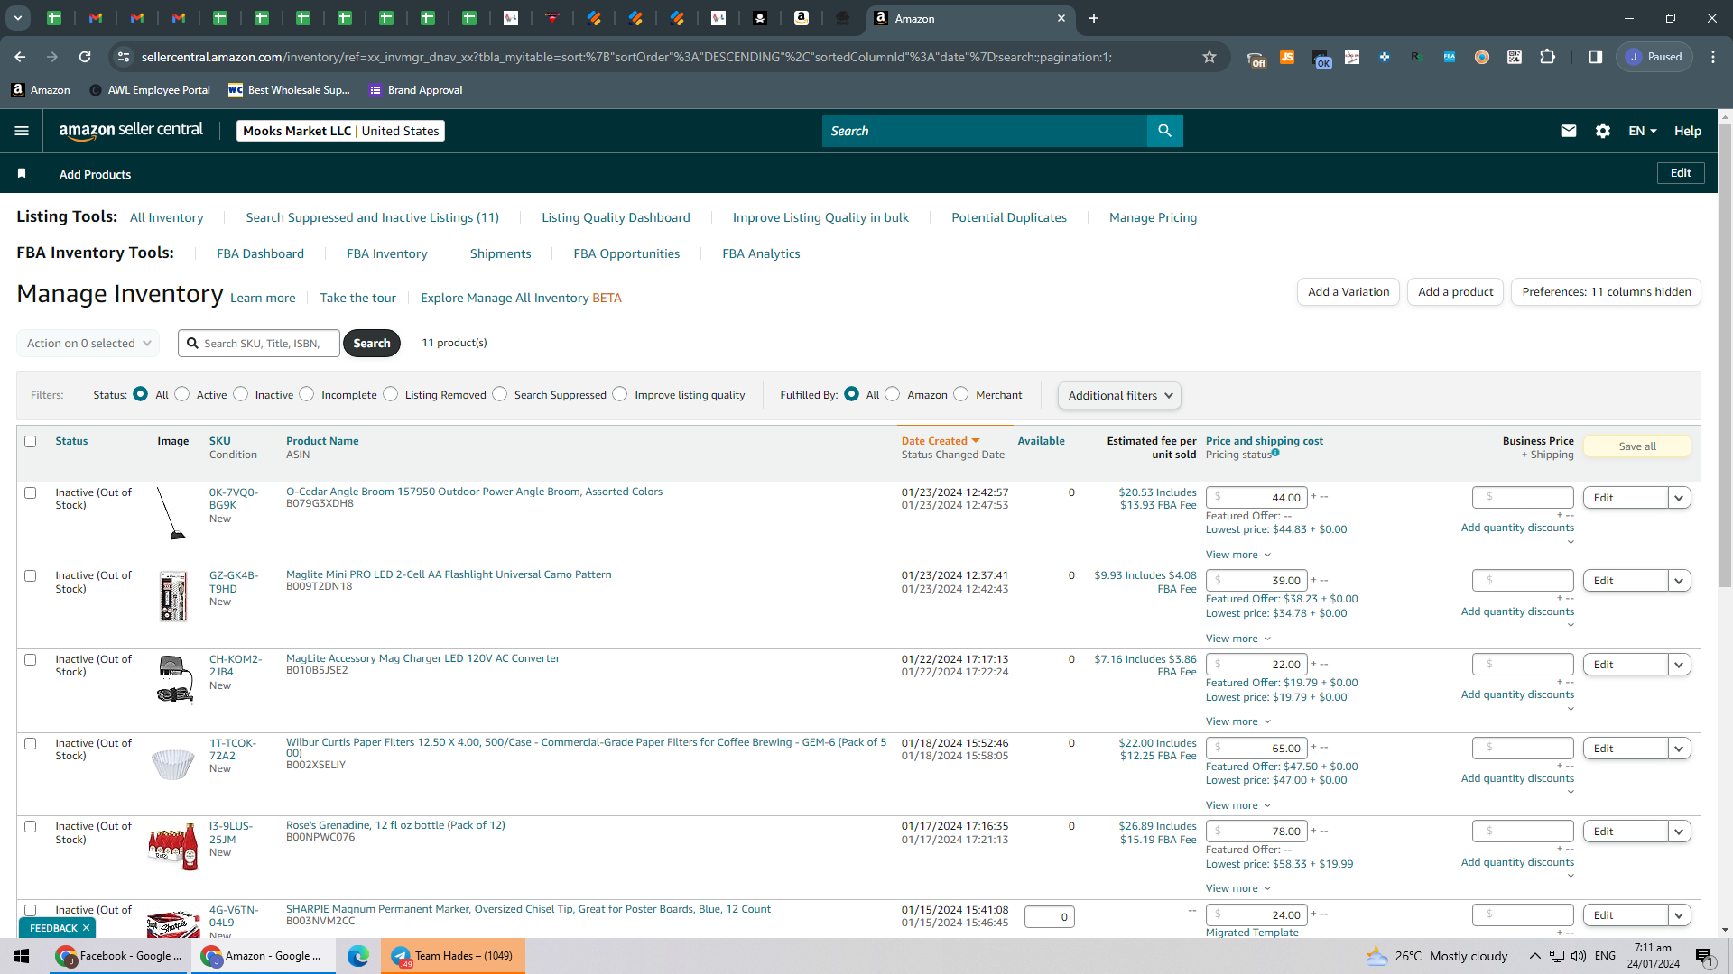
Task: Expand the Additional filters dropdown
Action: (1119, 395)
